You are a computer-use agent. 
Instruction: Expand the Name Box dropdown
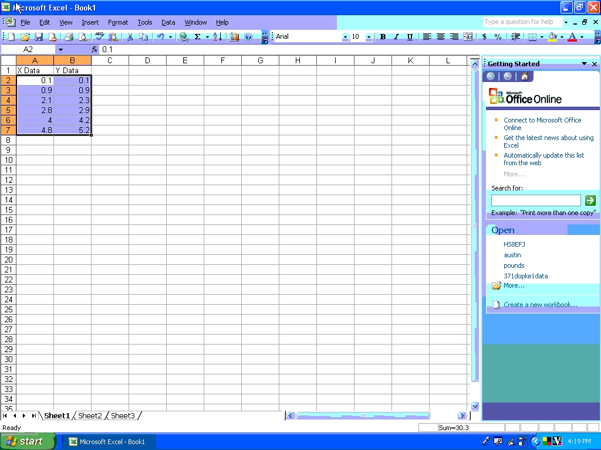(x=60, y=50)
